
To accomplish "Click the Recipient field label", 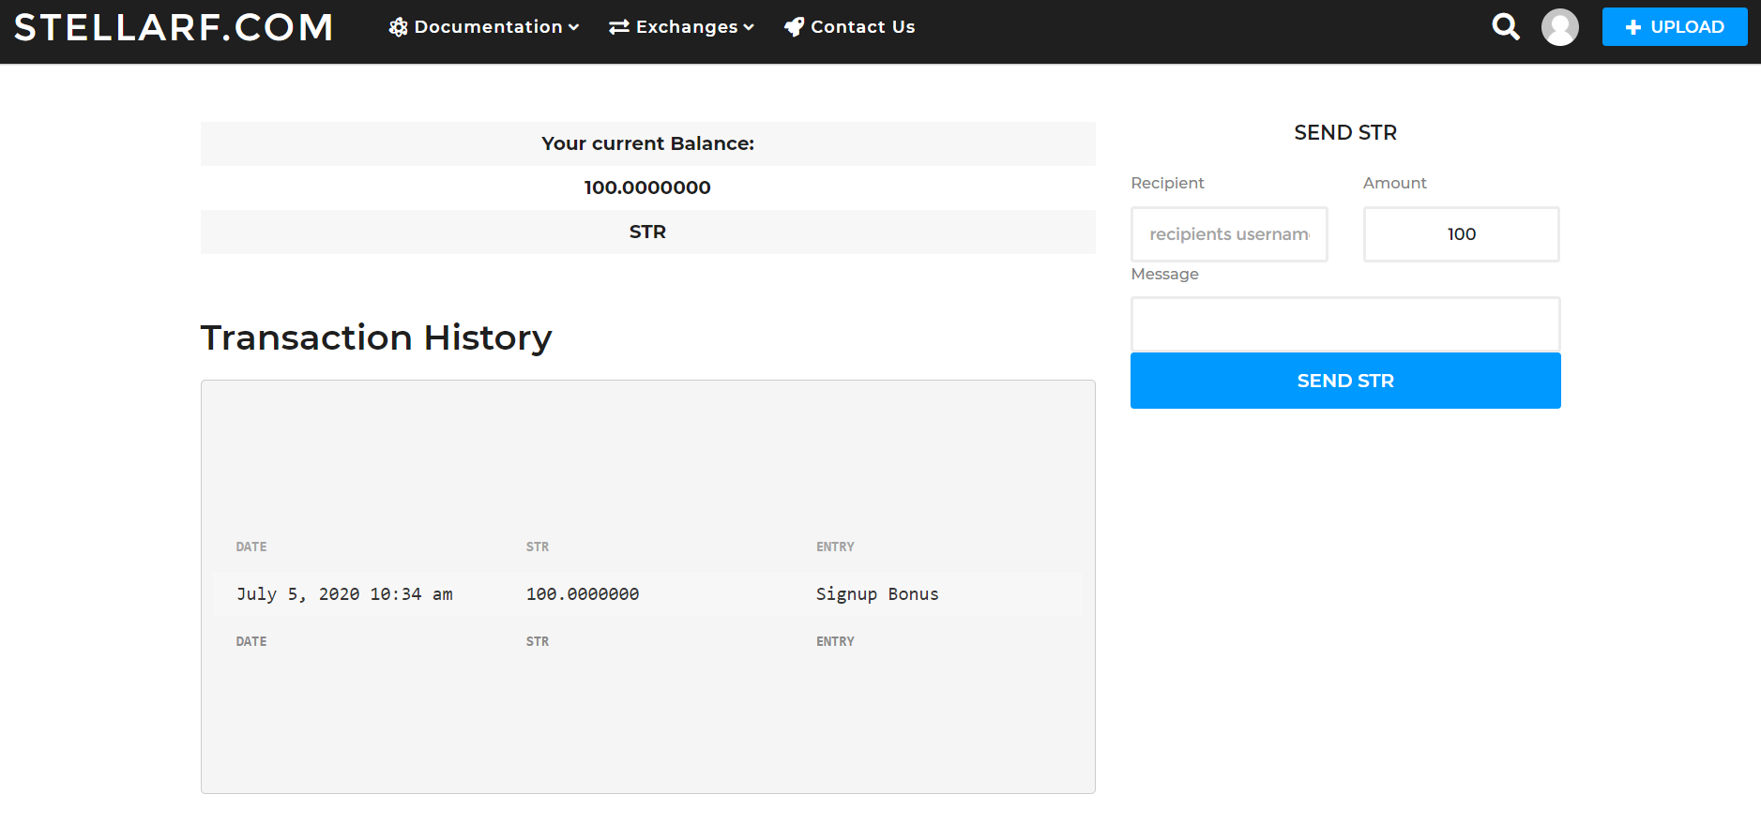I will pyautogui.click(x=1167, y=183).
